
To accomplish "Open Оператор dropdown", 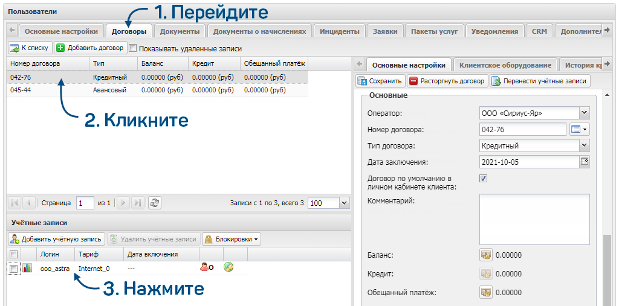I will pyautogui.click(x=585, y=113).
